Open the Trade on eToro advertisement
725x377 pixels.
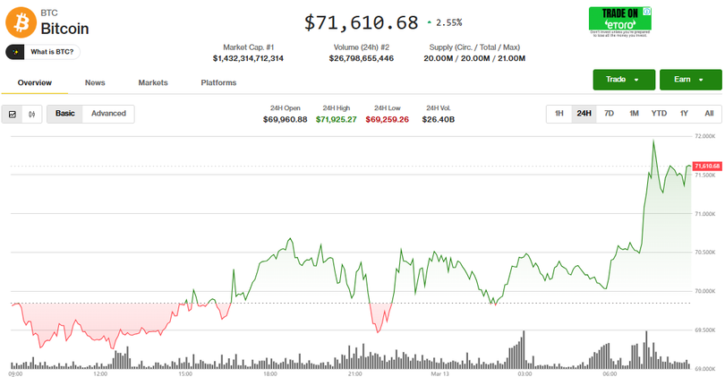(x=619, y=21)
